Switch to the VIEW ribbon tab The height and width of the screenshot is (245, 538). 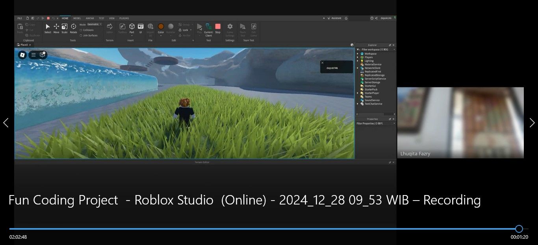(x=112, y=18)
